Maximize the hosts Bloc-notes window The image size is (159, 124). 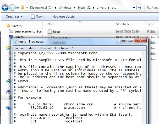131,41
